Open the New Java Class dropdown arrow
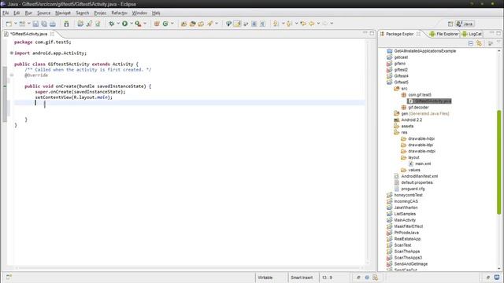Viewport: 504px width, 283px height. [x=172, y=24]
